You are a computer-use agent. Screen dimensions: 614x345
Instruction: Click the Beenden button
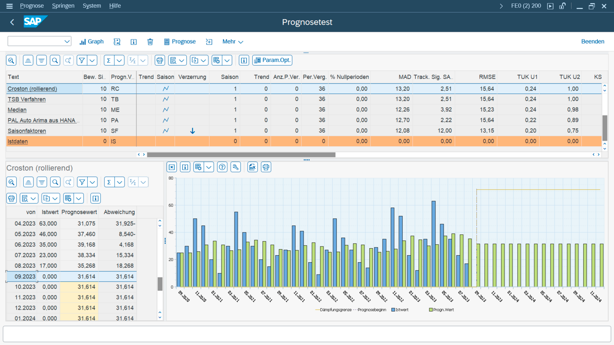tap(593, 42)
